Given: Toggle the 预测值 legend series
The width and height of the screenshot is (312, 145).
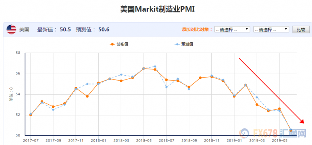Looking at the screenshot, I should [184, 44].
